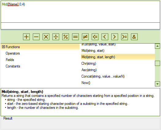Screen dimensions: 161x130
Task: Choose Chr(string) function
Action: 118,63
